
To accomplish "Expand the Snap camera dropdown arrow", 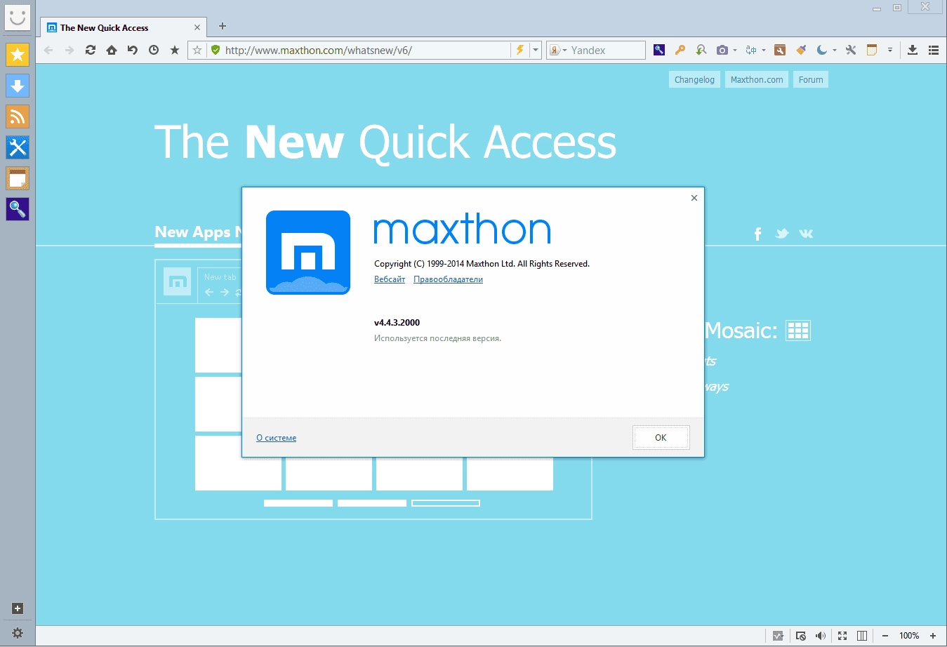I will pyautogui.click(x=735, y=51).
